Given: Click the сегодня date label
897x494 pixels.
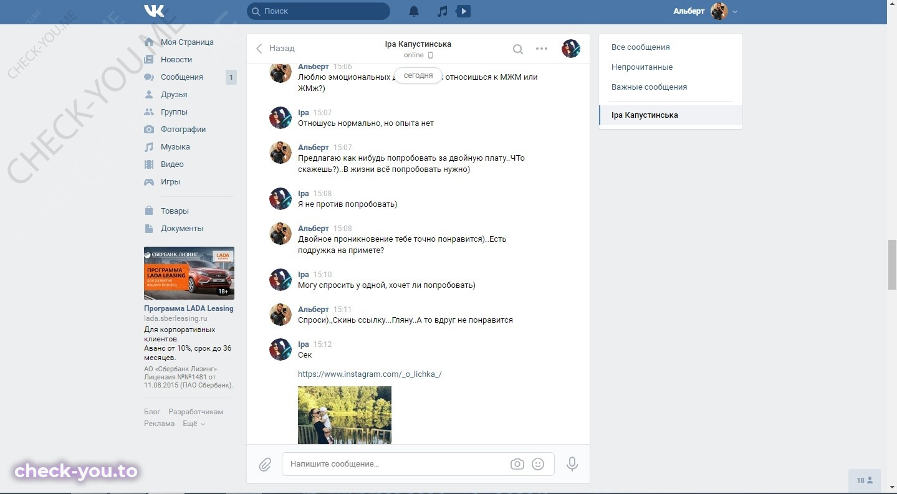Looking at the screenshot, I should (418, 75).
